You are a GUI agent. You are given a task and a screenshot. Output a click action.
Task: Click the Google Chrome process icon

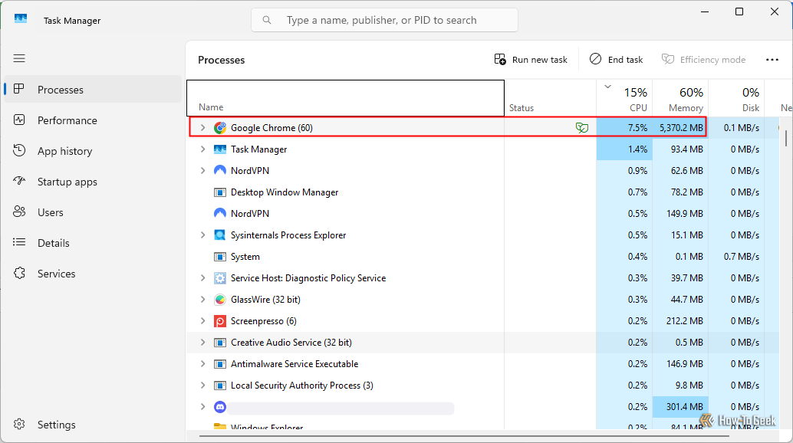(220, 128)
